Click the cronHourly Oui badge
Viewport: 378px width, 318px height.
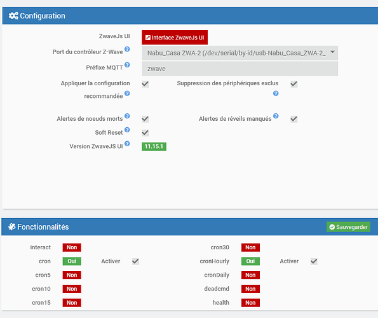[250, 261]
